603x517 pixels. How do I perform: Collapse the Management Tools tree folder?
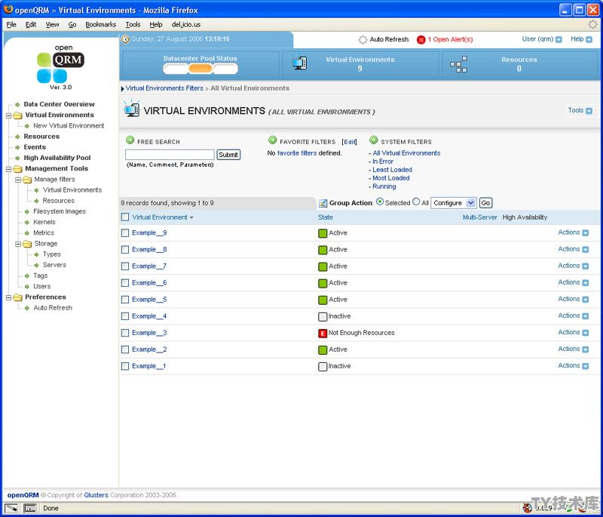pos(8,169)
